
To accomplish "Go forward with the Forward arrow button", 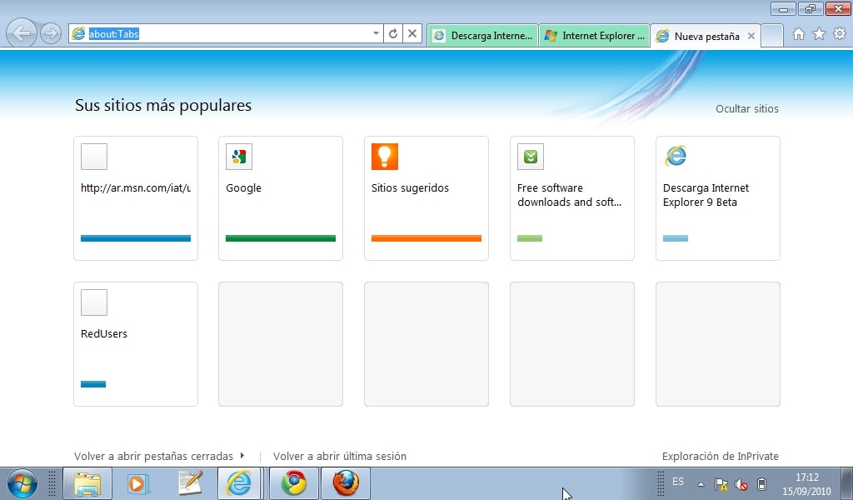I will coord(51,33).
